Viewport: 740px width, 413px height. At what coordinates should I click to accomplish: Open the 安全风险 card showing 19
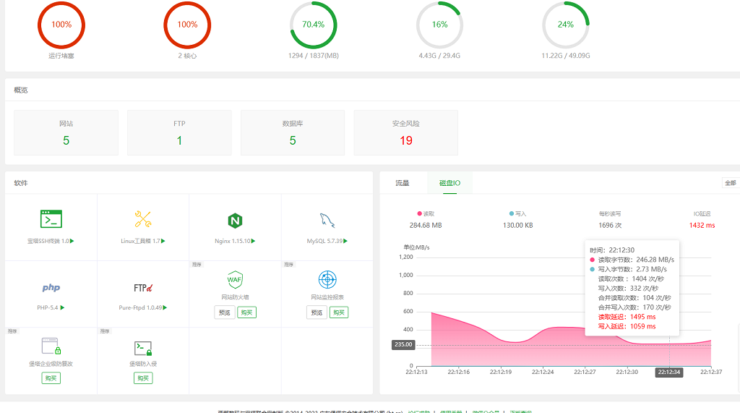(405, 132)
